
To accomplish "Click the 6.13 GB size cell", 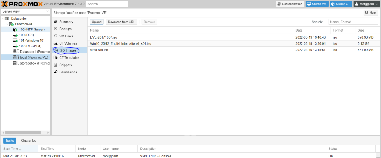I will pyautogui.click(x=364, y=44).
